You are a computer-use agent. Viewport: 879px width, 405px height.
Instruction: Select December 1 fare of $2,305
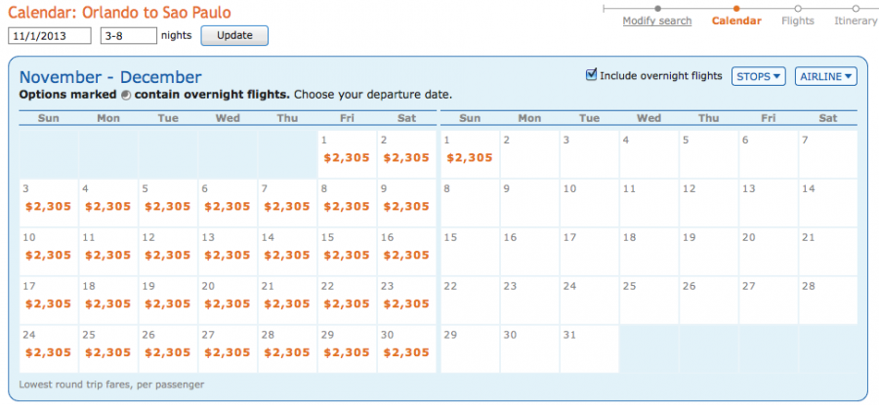pos(468,157)
